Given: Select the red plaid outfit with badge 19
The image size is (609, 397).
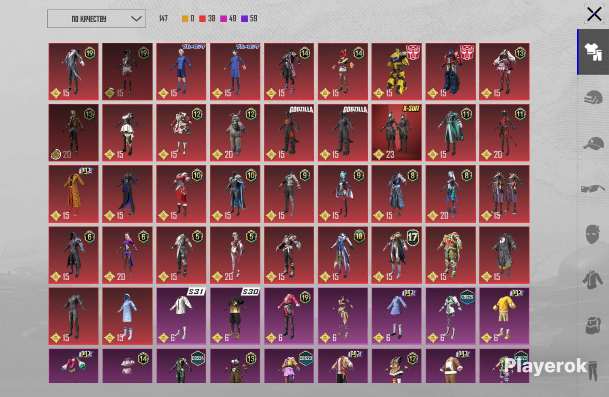Looking at the screenshot, I should (x=289, y=316).
